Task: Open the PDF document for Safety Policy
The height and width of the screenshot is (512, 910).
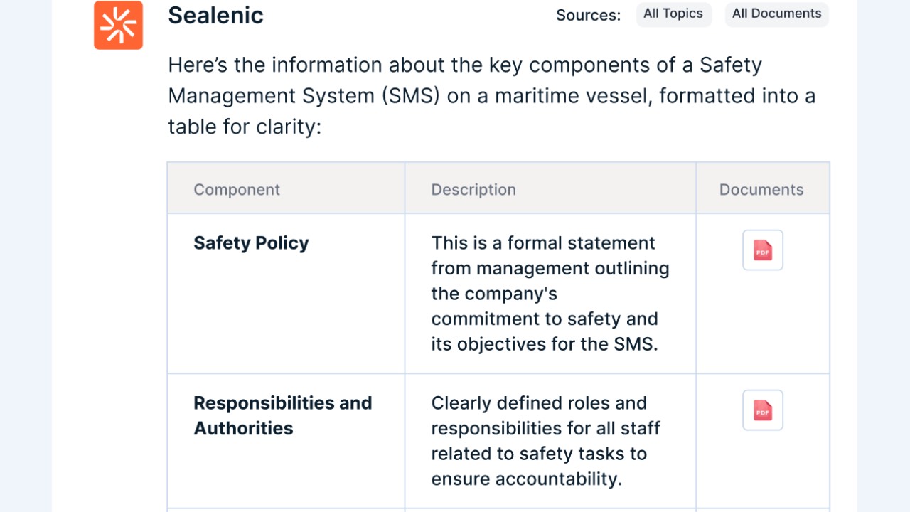Action: pyautogui.click(x=763, y=250)
